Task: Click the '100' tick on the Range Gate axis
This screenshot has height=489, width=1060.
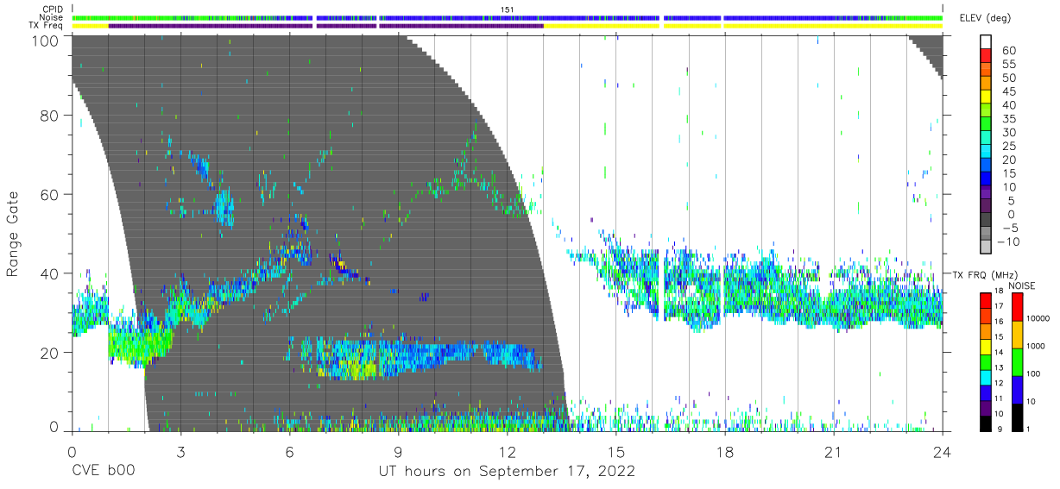Action: (46, 41)
